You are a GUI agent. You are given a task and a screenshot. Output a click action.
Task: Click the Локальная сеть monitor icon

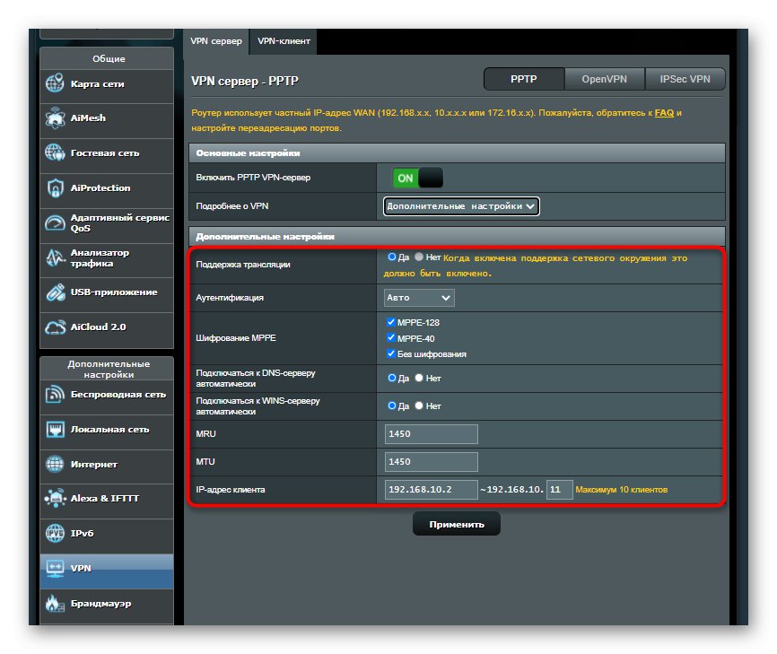55,430
